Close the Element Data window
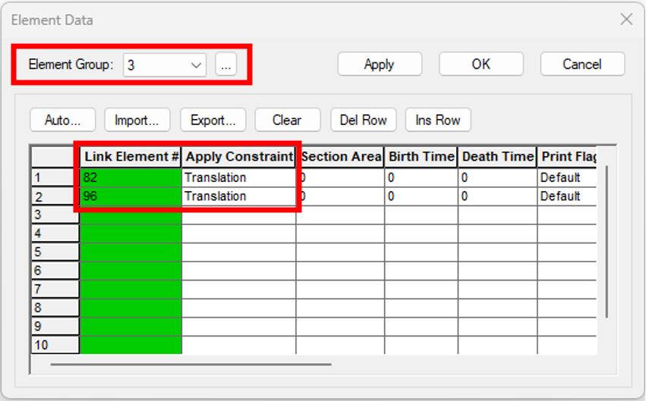This screenshot has width=646, height=401. 626,20
